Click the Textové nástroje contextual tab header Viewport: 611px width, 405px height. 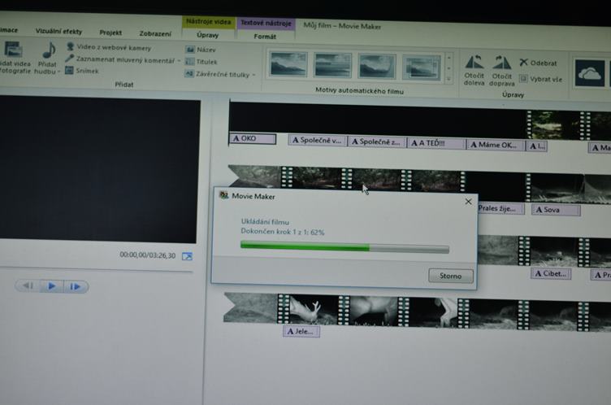[x=266, y=23]
